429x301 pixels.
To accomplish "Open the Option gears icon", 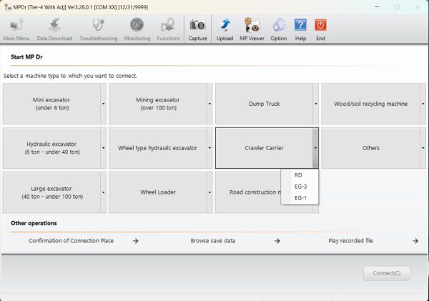I will (x=279, y=29).
